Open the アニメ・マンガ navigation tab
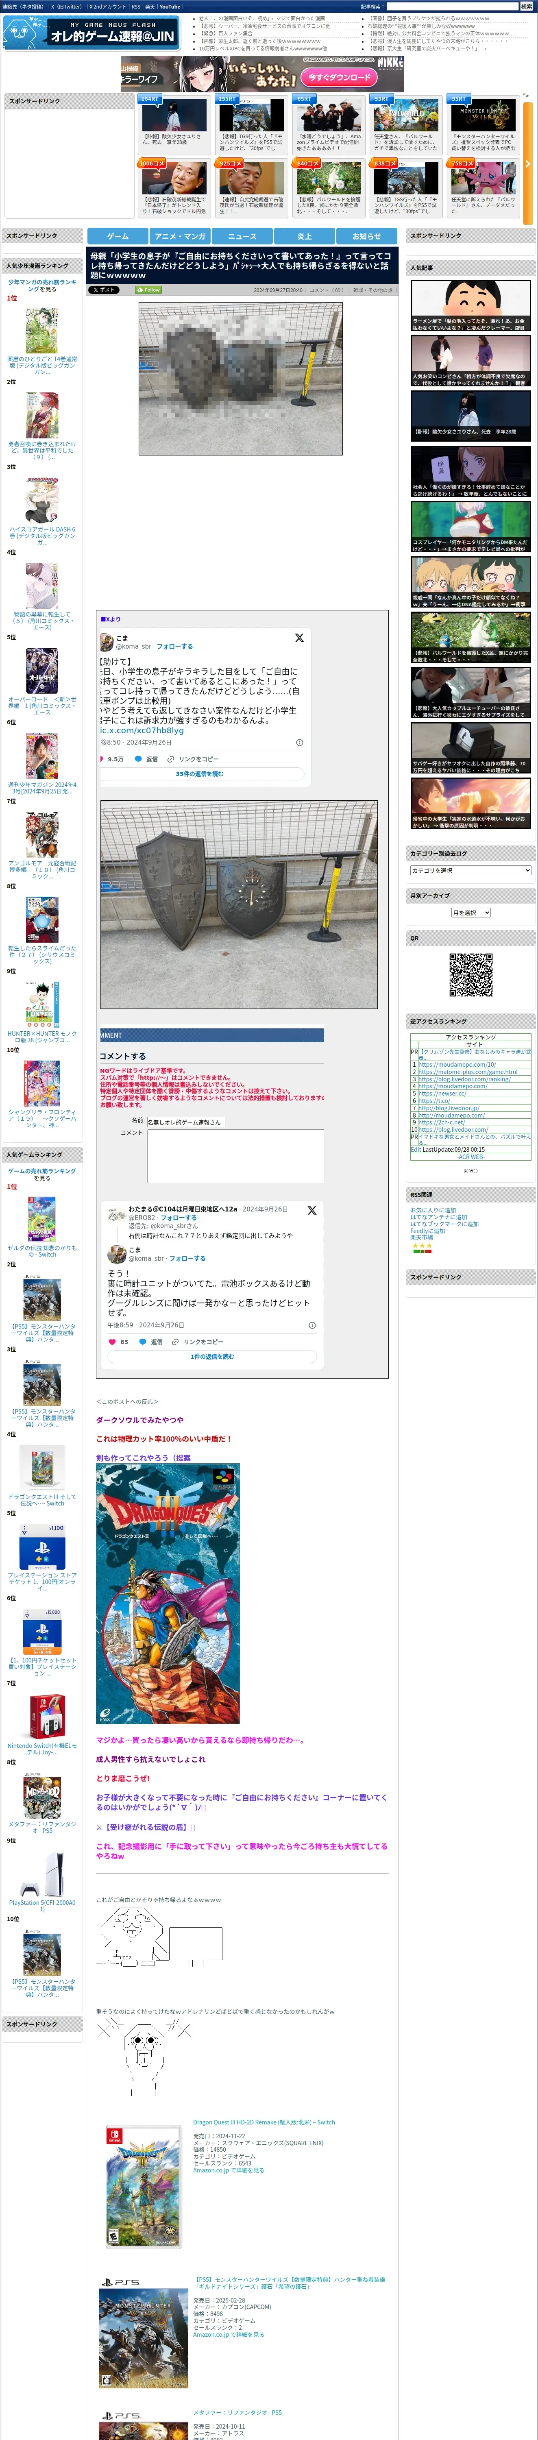Viewport: 538px width, 2440px height. click(180, 236)
